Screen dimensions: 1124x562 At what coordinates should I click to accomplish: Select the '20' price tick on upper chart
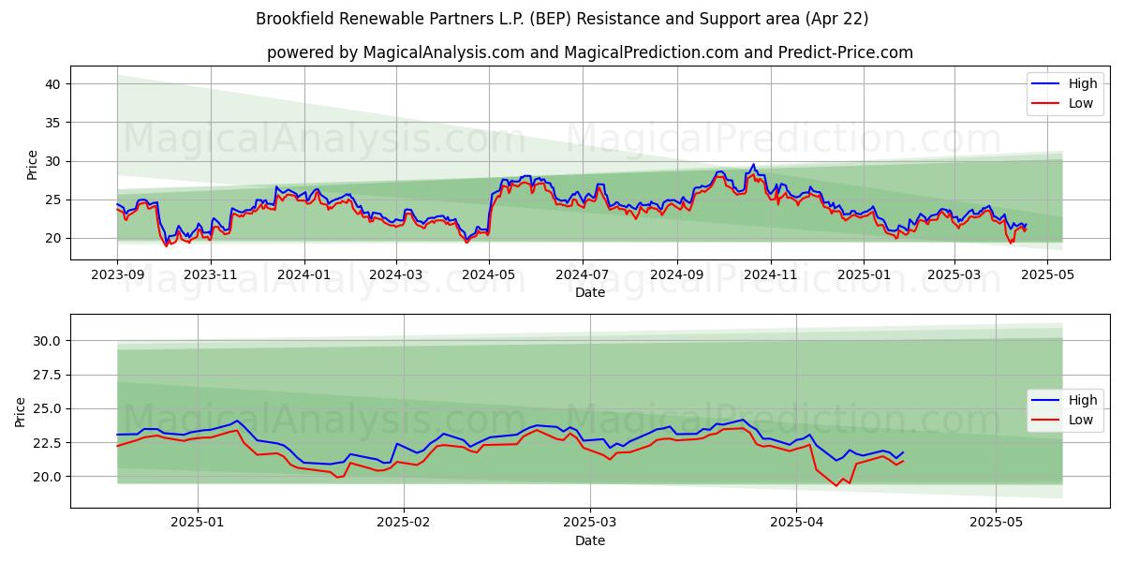click(x=54, y=238)
